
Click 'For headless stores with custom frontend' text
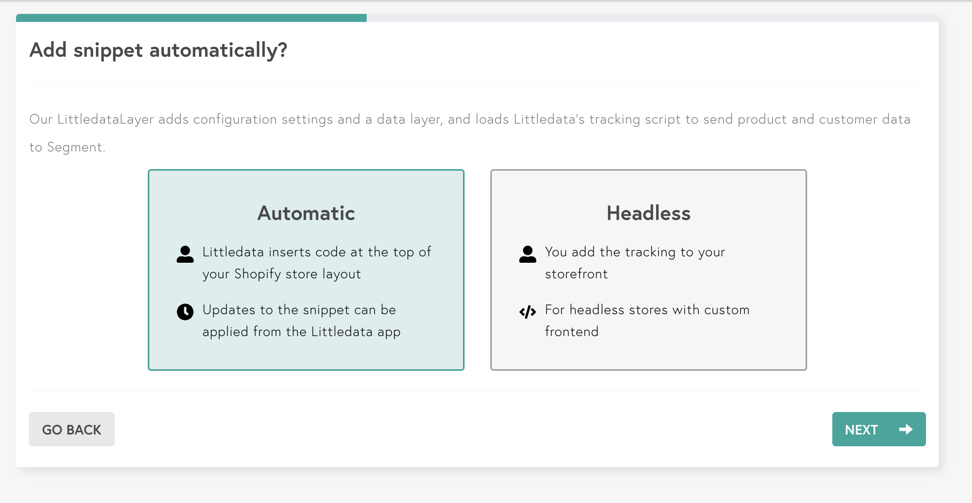[x=647, y=321]
